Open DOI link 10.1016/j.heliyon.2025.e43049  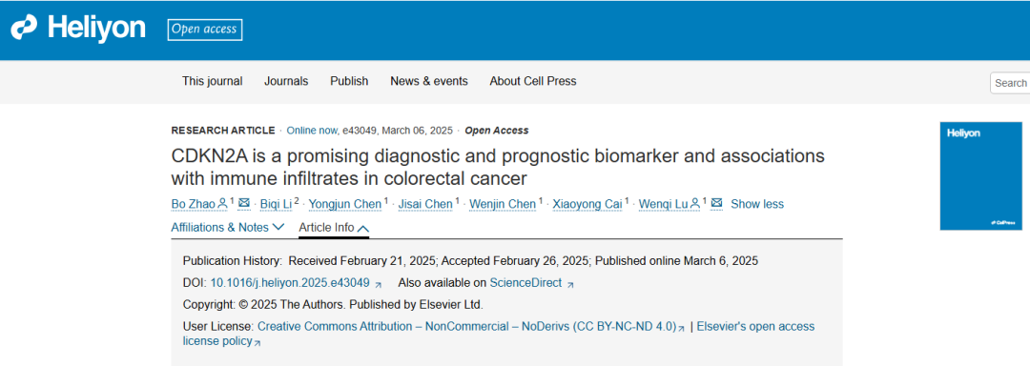(x=290, y=283)
